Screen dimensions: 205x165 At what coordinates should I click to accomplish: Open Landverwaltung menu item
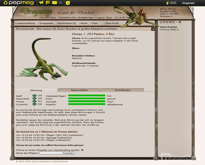tap(25, 23)
